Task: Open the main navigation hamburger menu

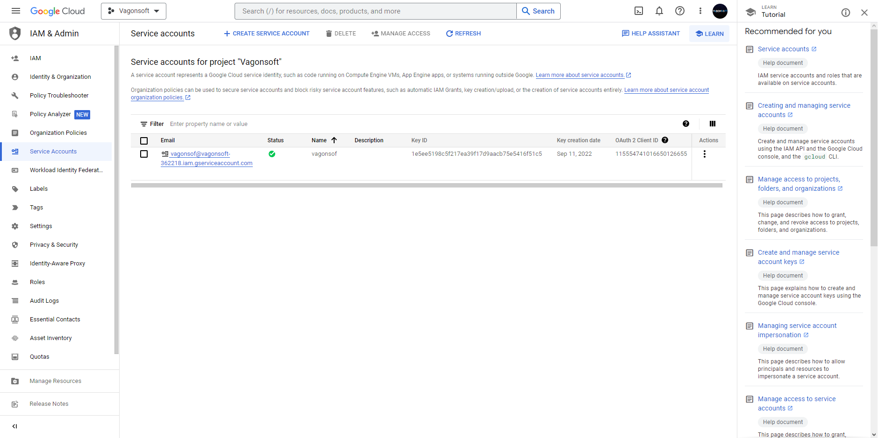Action: 16,11
